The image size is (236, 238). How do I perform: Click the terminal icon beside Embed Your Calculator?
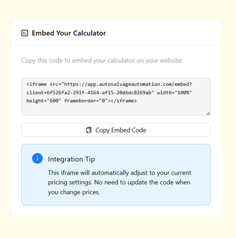25,33
